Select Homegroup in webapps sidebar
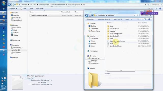The height and width of the screenshot is (91, 163). click(93, 51)
